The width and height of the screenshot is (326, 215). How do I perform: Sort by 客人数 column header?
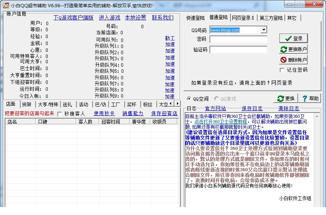(88, 122)
